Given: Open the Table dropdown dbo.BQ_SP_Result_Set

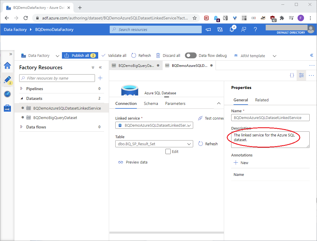Looking at the screenshot, I should click(154, 144).
